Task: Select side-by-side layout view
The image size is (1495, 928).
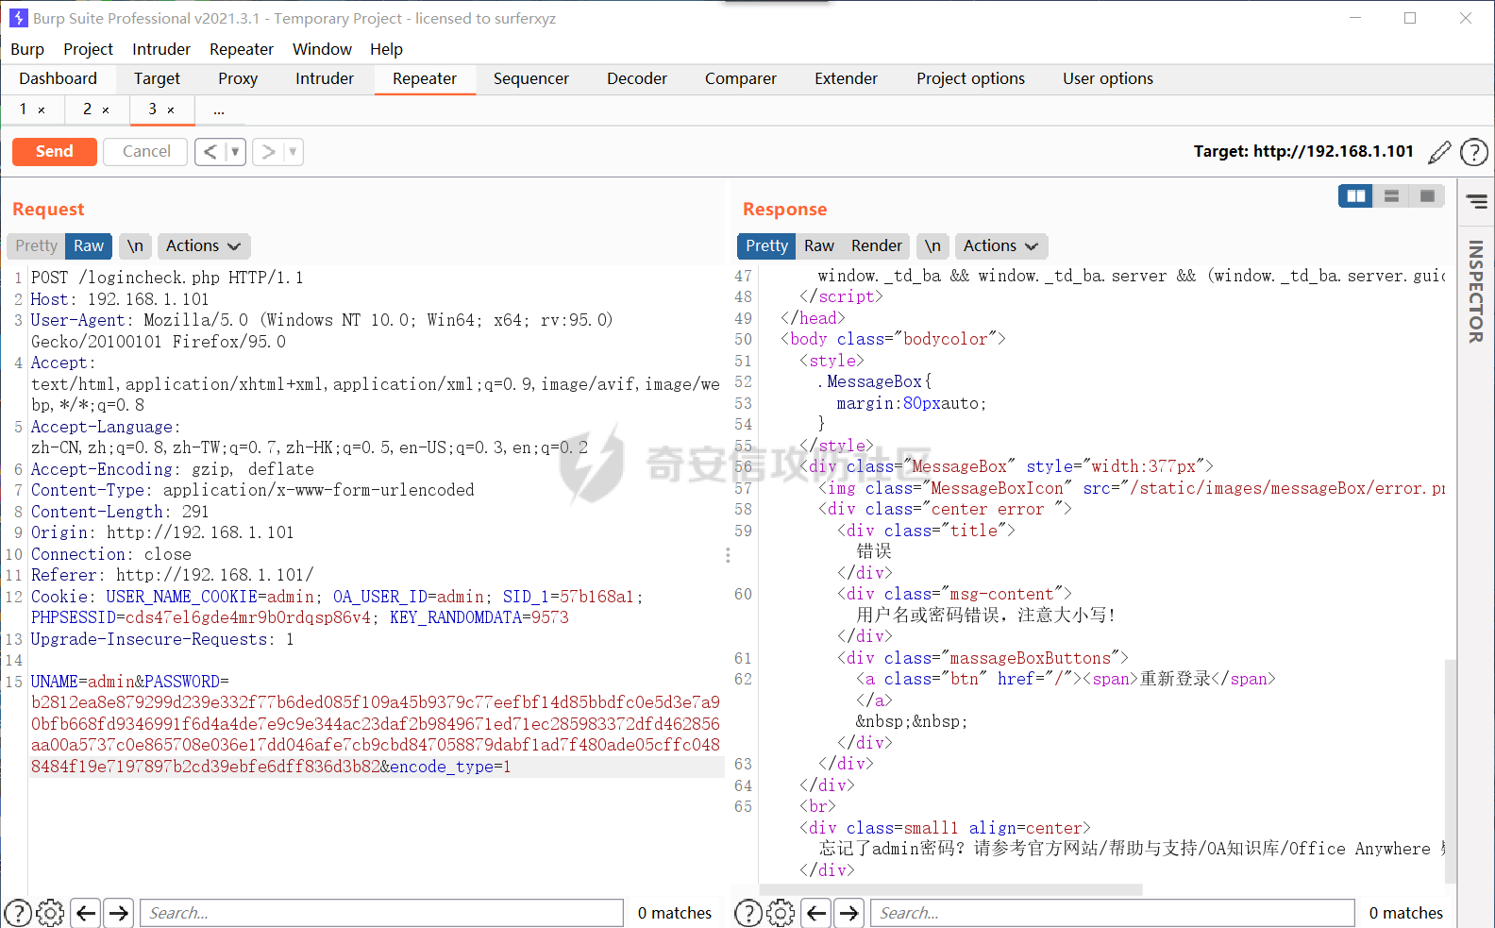Action: point(1356,195)
